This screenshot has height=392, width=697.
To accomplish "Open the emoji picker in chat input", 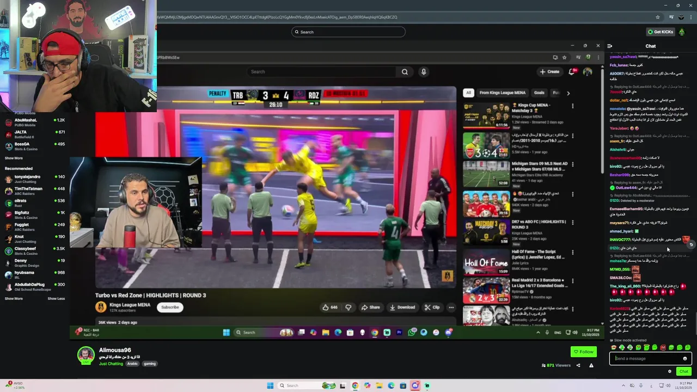I will point(685,358).
